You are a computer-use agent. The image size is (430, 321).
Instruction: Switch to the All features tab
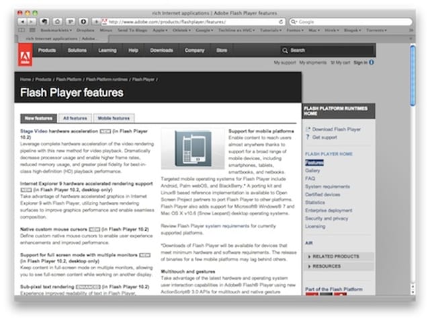(75, 118)
